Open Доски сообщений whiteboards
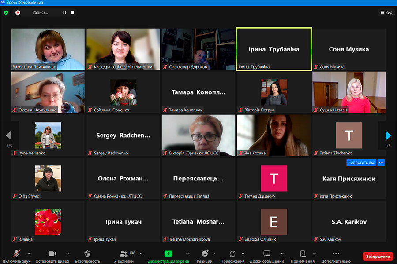 click(266, 254)
